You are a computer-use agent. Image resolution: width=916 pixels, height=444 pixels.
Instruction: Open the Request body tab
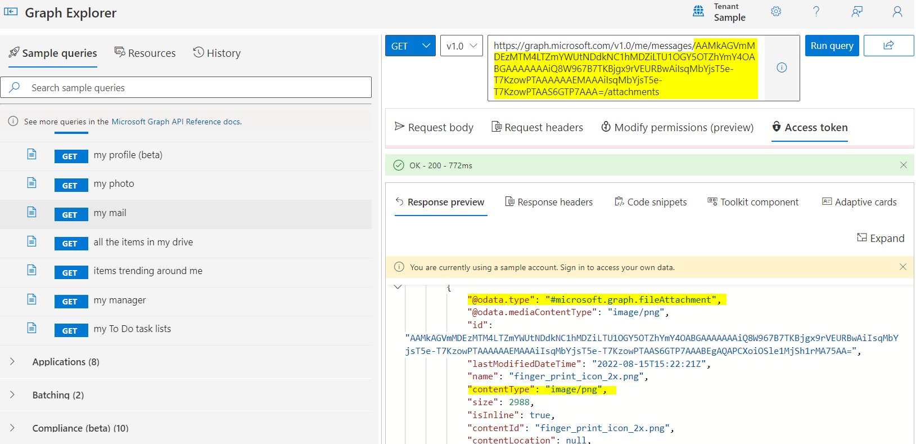434,127
